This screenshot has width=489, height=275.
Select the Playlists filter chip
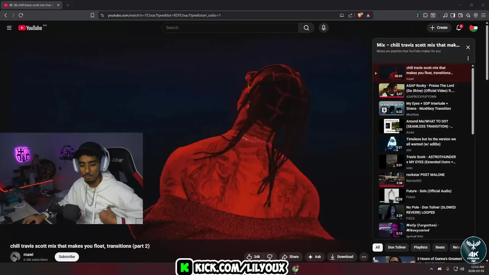pos(421,247)
